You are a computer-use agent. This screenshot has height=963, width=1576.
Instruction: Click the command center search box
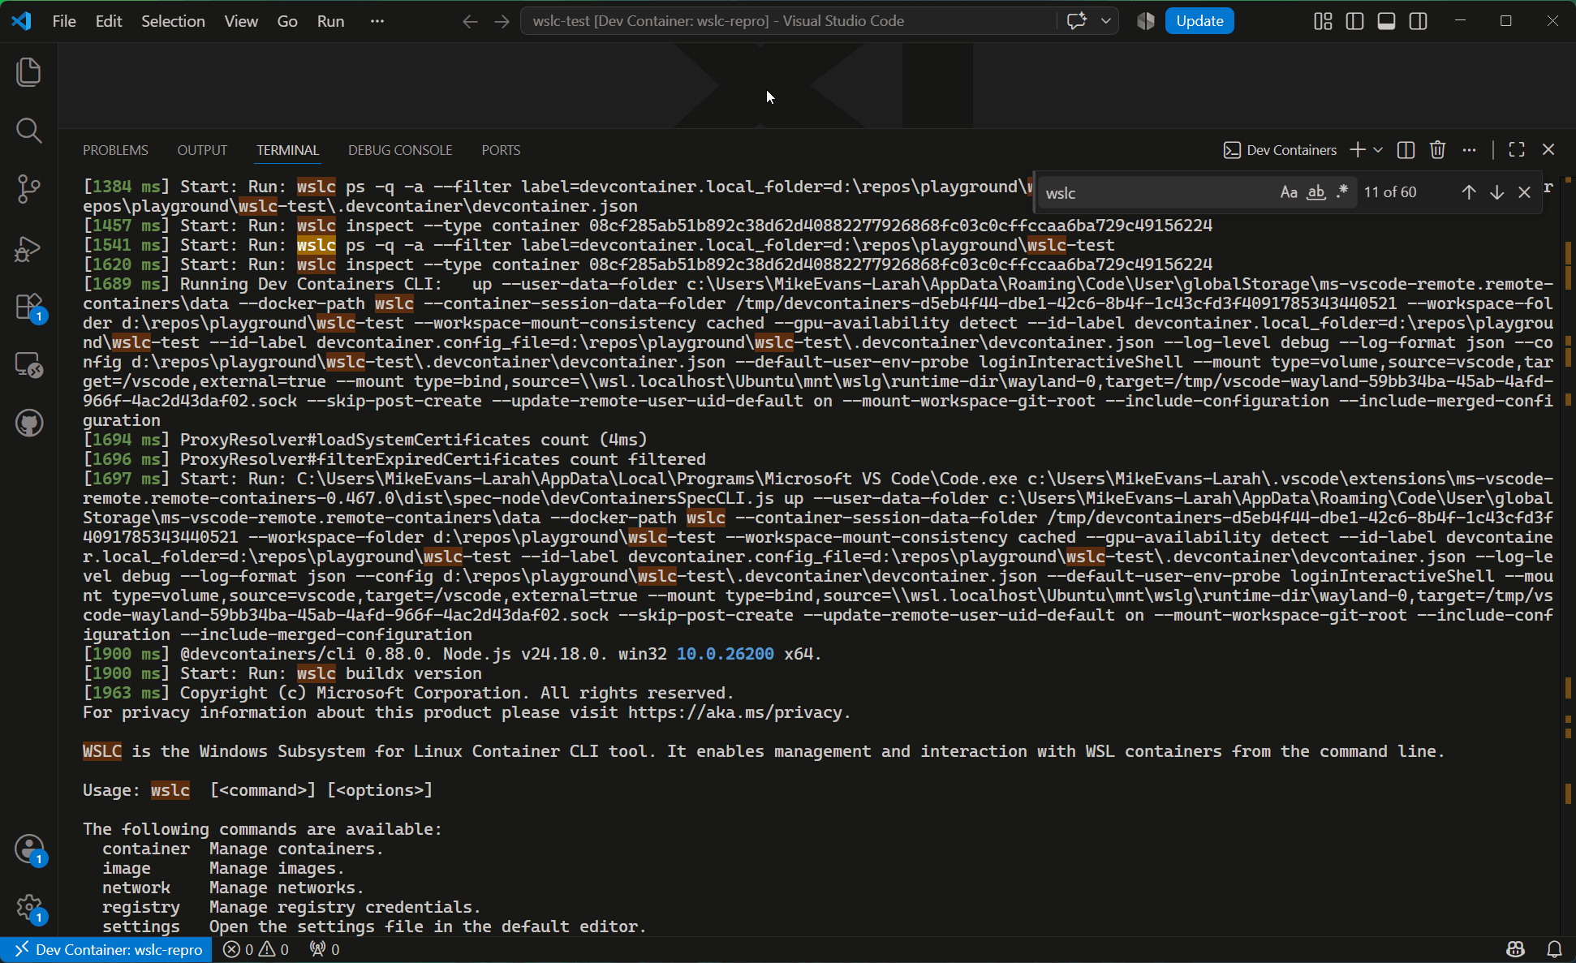789,21
